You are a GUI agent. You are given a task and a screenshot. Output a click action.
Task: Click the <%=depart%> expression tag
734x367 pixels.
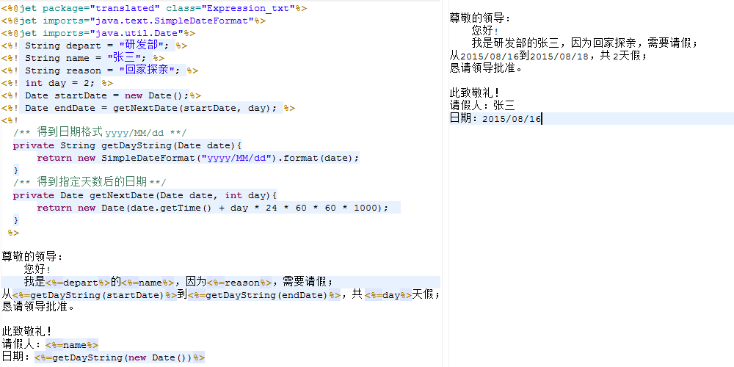point(78,283)
